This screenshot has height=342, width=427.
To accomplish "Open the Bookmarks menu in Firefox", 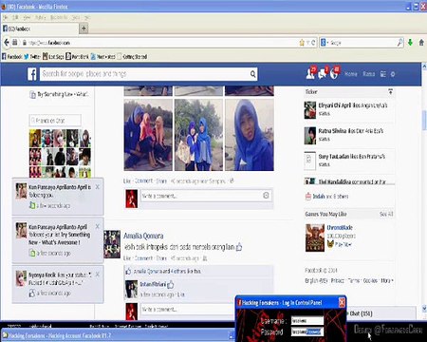I will click(x=59, y=17).
